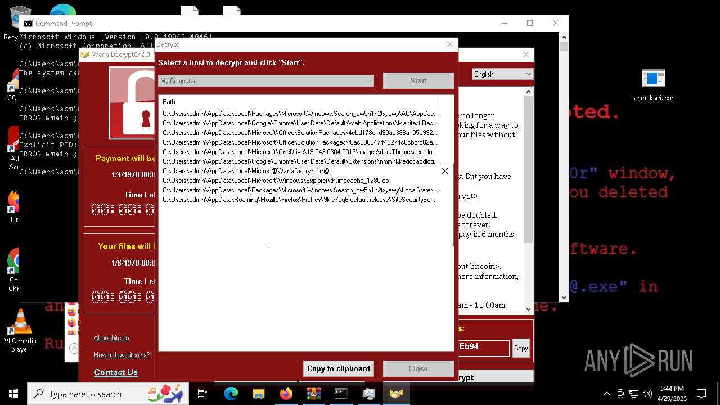Screen dimensions: 720x405
Task: Click the Start button in Decrypt dialog
Action: click(418, 80)
